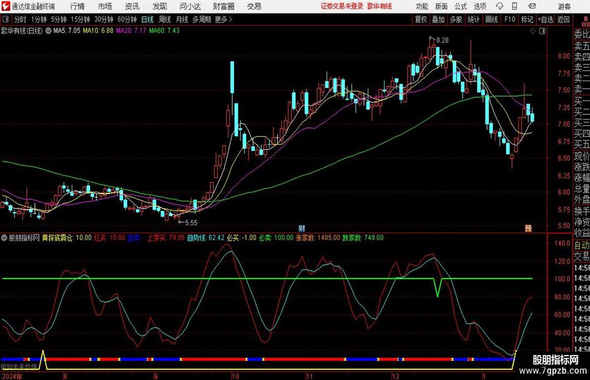Viewport: 590px width, 380px height.
Task: Open the 市场 menu
Action: click(x=105, y=6)
